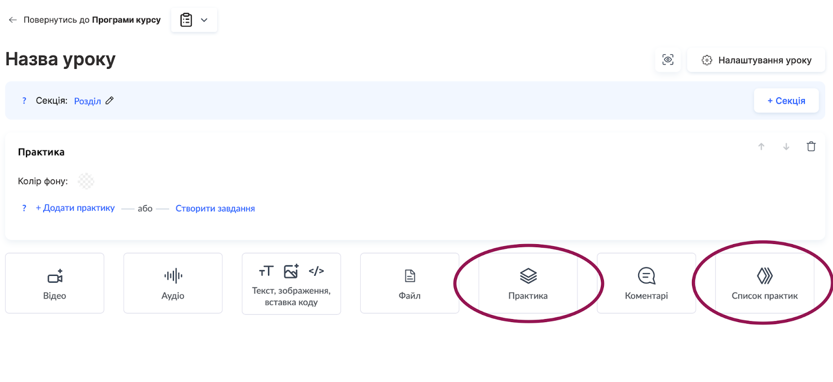Image resolution: width=833 pixels, height=382 pixels.
Task: Open the background color swatch
Action: click(86, 181)
